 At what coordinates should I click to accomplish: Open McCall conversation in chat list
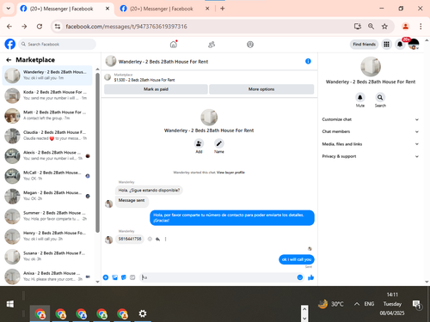point(47,176)
